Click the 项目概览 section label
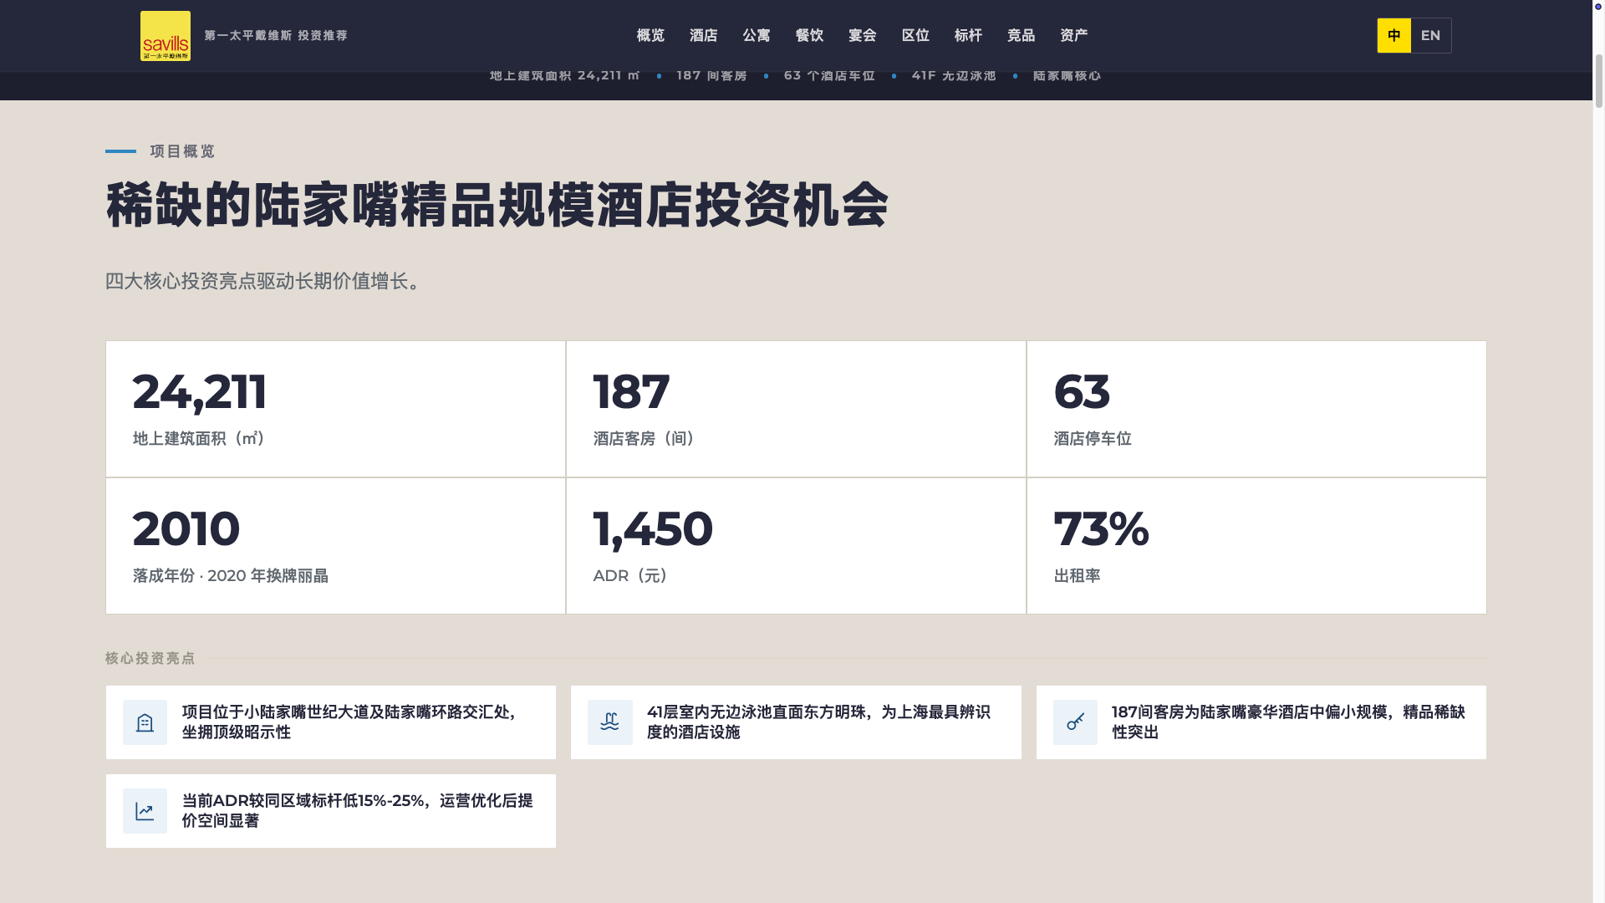This screenshot has height=903, width=1605. click(182, 151)
